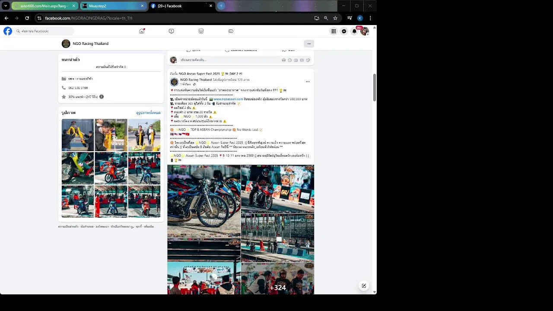Close the aster668.com tab

pos(74,6)
